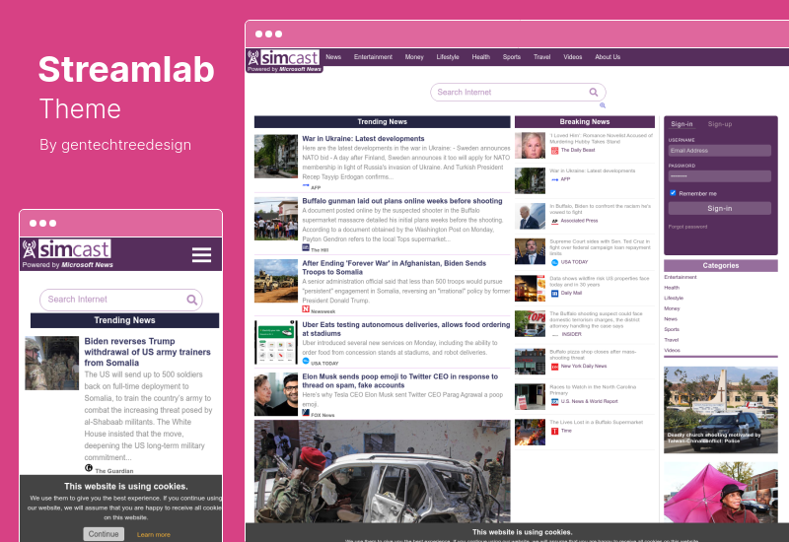Select Health in Categories list
The image size is (789, 542).
pos(672,288)
